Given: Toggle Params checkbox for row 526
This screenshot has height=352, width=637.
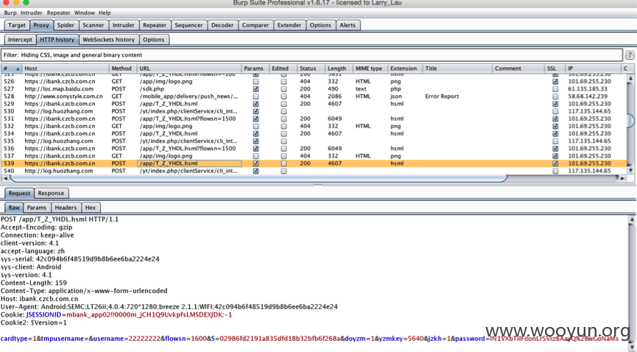Looking at the screenshot, I should [x=256, y=82].
